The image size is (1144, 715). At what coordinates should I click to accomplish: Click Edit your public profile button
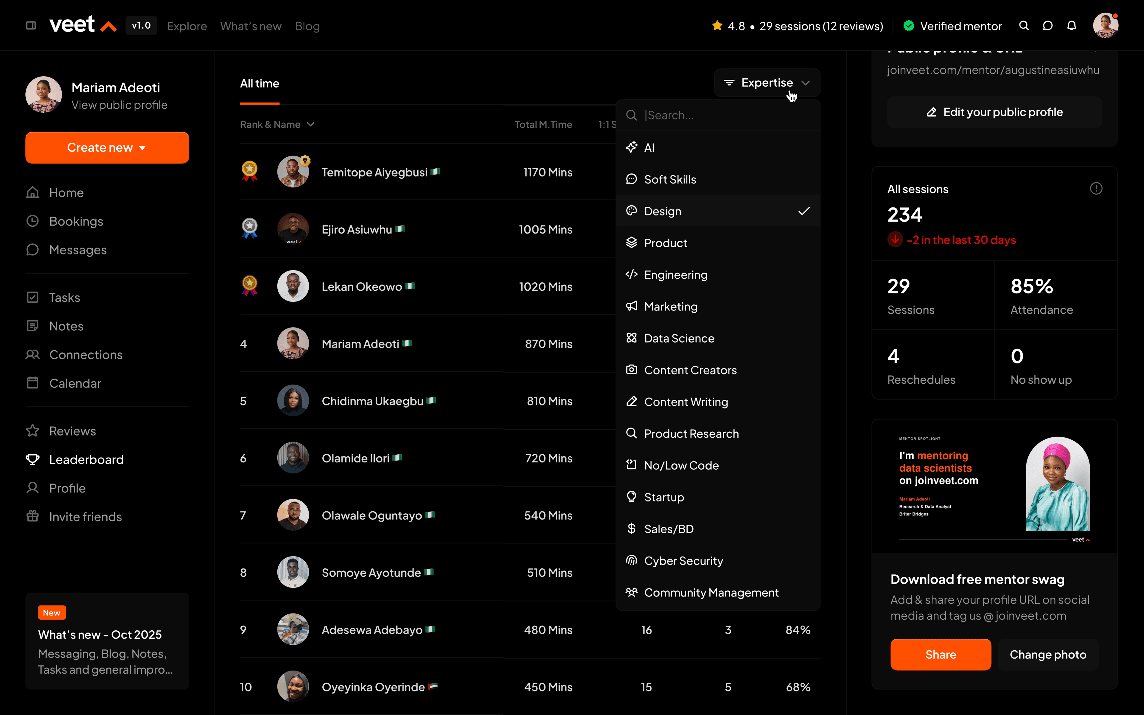coord(994,112)
